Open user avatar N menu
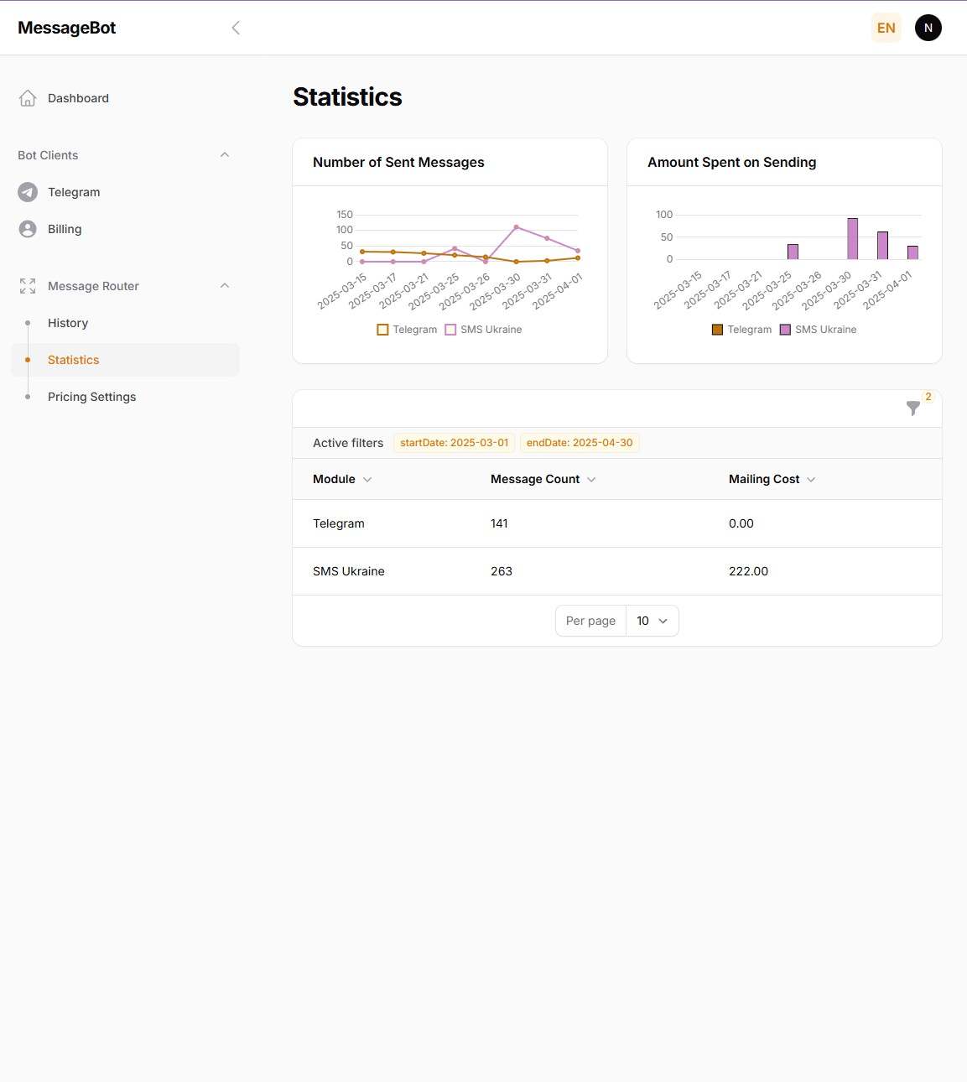Screen dimensions: 967x1082 click(928, 28)
